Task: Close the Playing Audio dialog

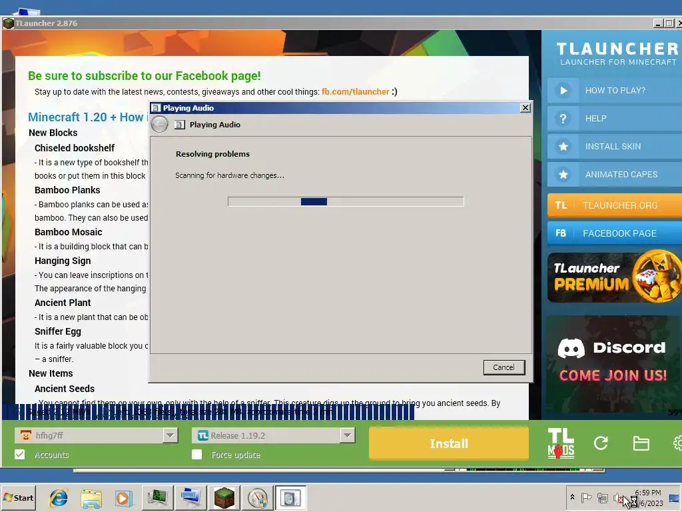Action: pos(525,107)
